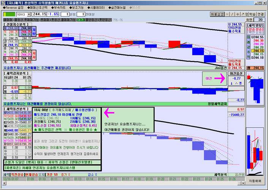Click the 잔여봉 remaining bar field

click(81, 14)
